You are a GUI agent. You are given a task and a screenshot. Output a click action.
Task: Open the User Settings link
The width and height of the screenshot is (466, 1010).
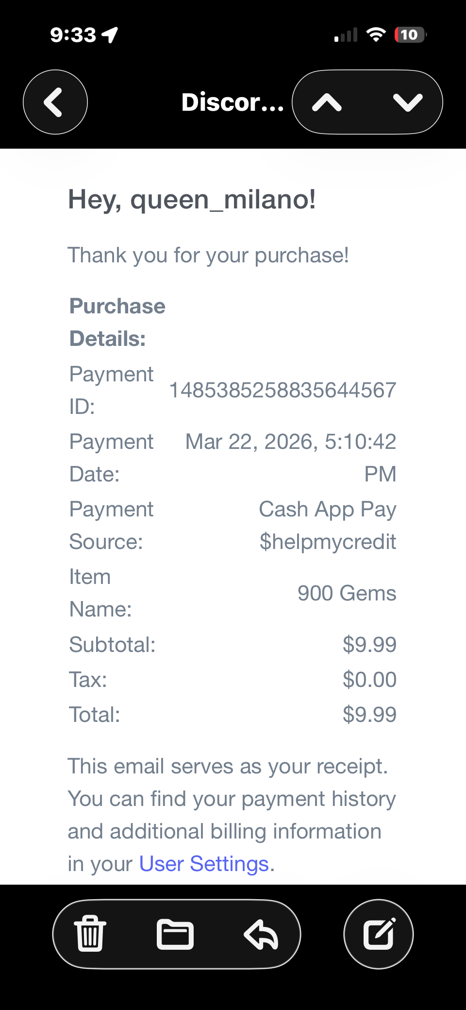coord(204,864)
